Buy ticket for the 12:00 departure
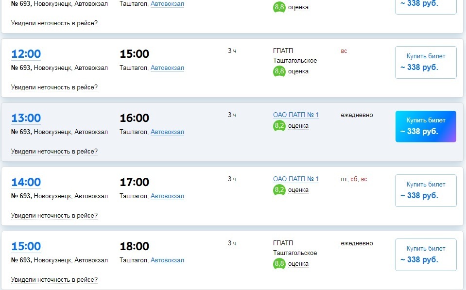 click(426, 62)
